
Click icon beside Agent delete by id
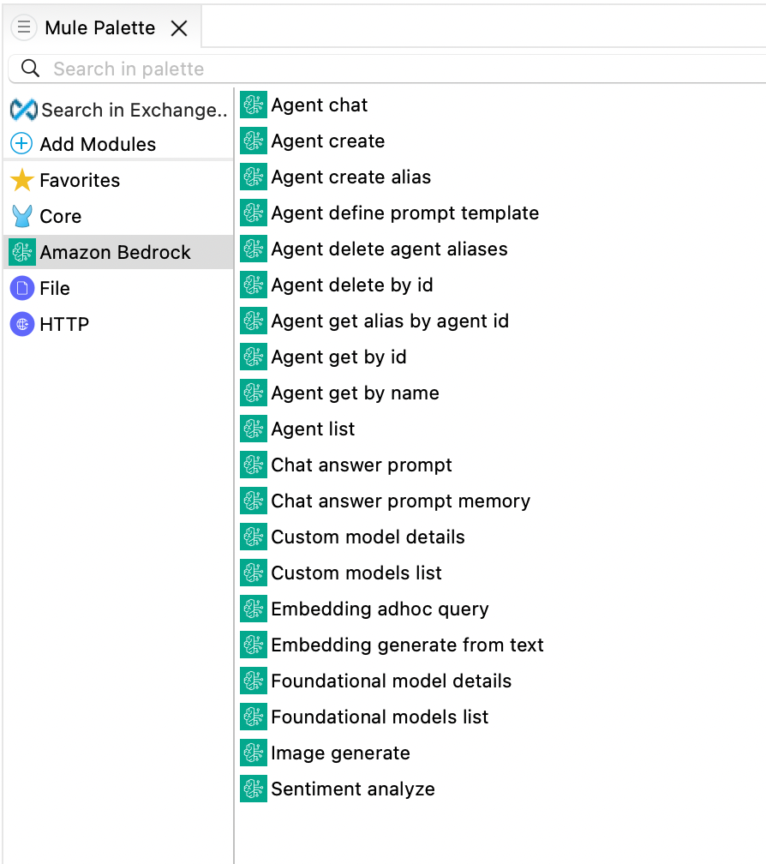coord(254,285)
